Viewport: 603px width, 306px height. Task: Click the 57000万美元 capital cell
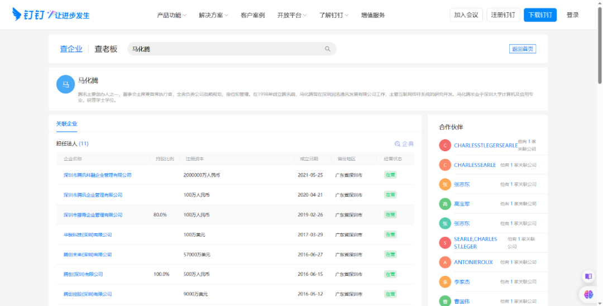(x=197, y=255)
